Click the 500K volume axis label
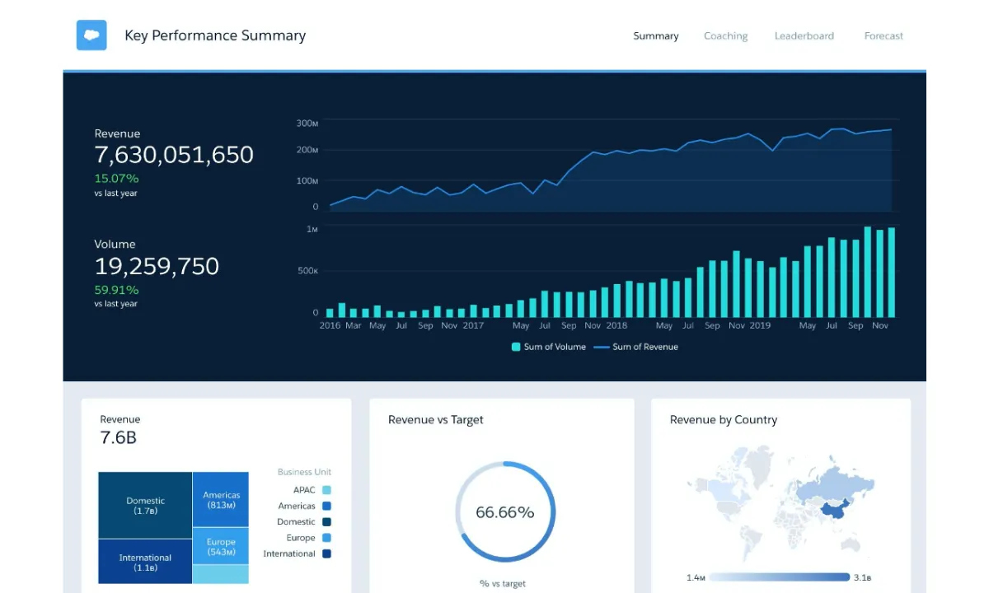 (x=307, y=271)
